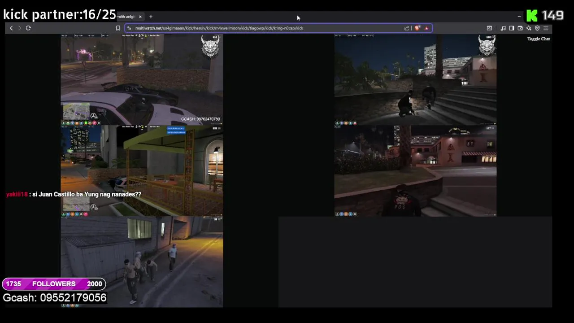574x323 pixels.
Task: Toggle the browser sidebar panel icon
Action: point(512,28)
